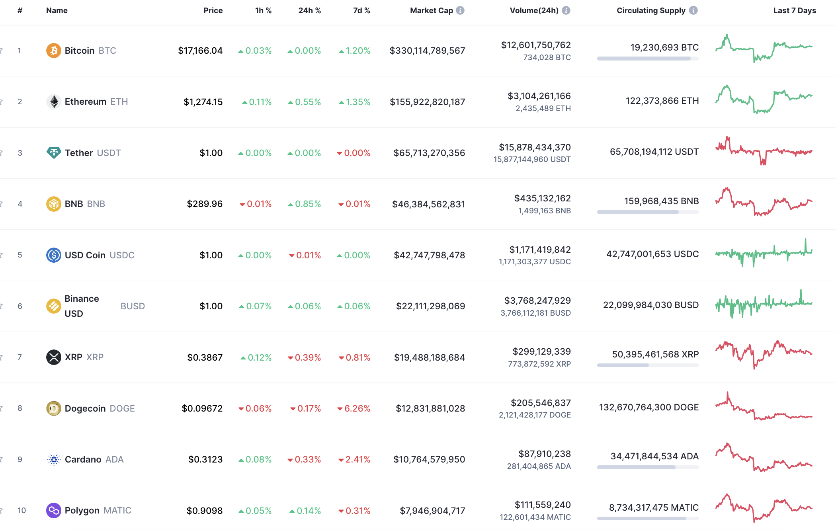The height and width of the screenshot is (531, 836).
Task: Open the Market Cap info tooltip icon
Action: 461,10
